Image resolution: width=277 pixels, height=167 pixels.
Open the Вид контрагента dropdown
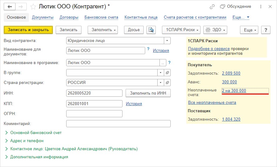click(167, 41)
